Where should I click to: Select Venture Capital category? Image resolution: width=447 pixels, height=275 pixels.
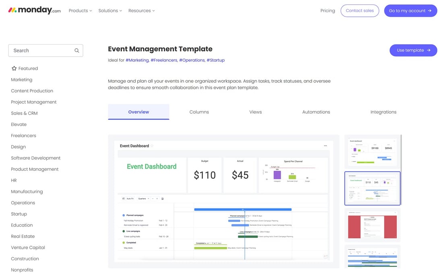[28, 247]
